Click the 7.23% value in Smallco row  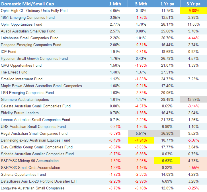(x=193, y=79)
